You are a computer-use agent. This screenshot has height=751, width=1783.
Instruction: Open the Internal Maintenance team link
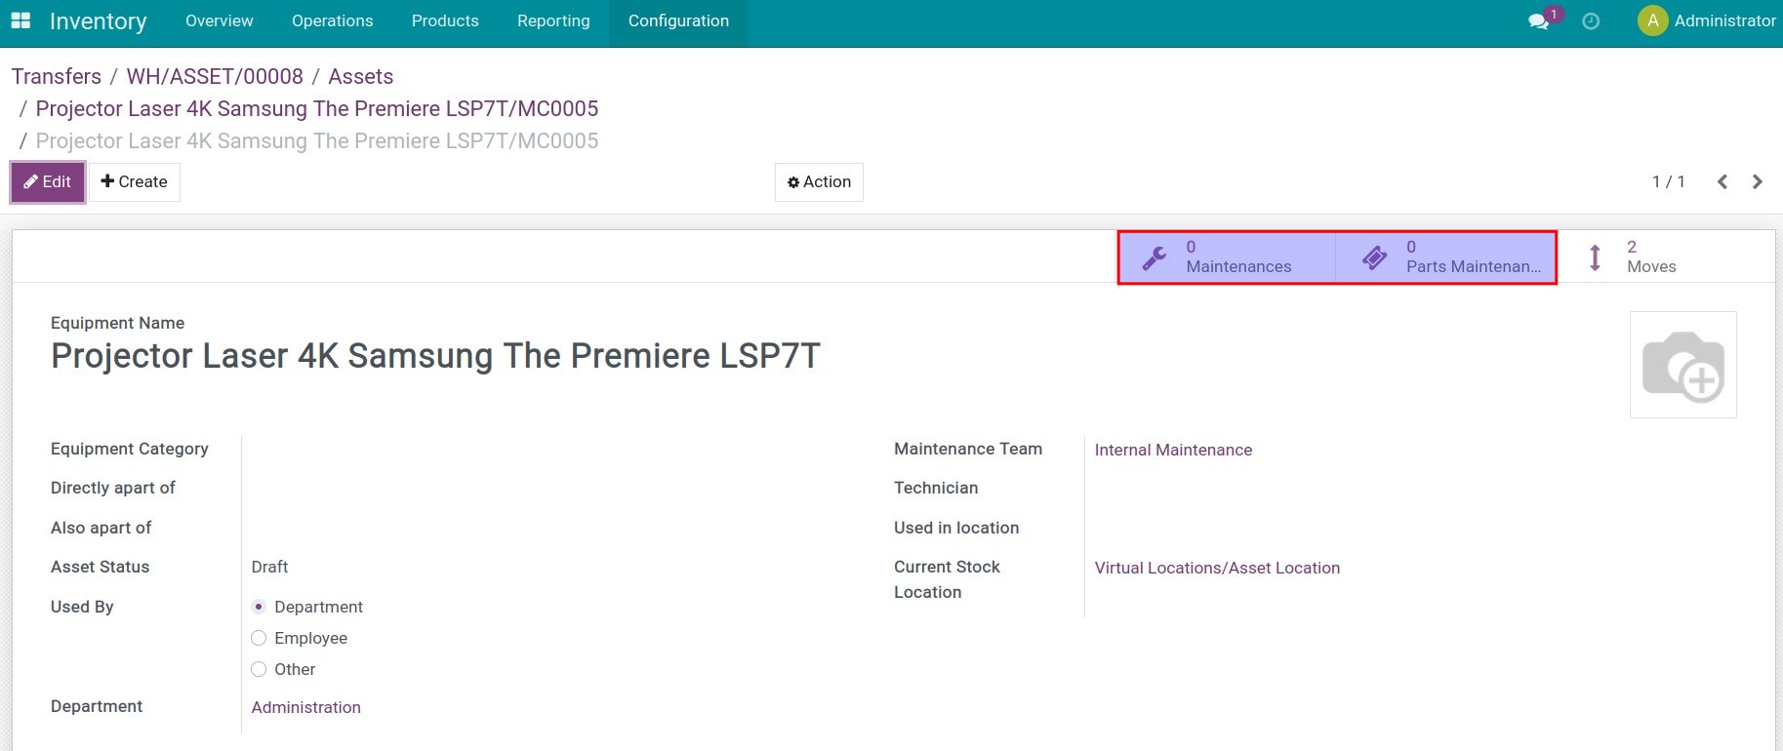(x=1173, y=450)
